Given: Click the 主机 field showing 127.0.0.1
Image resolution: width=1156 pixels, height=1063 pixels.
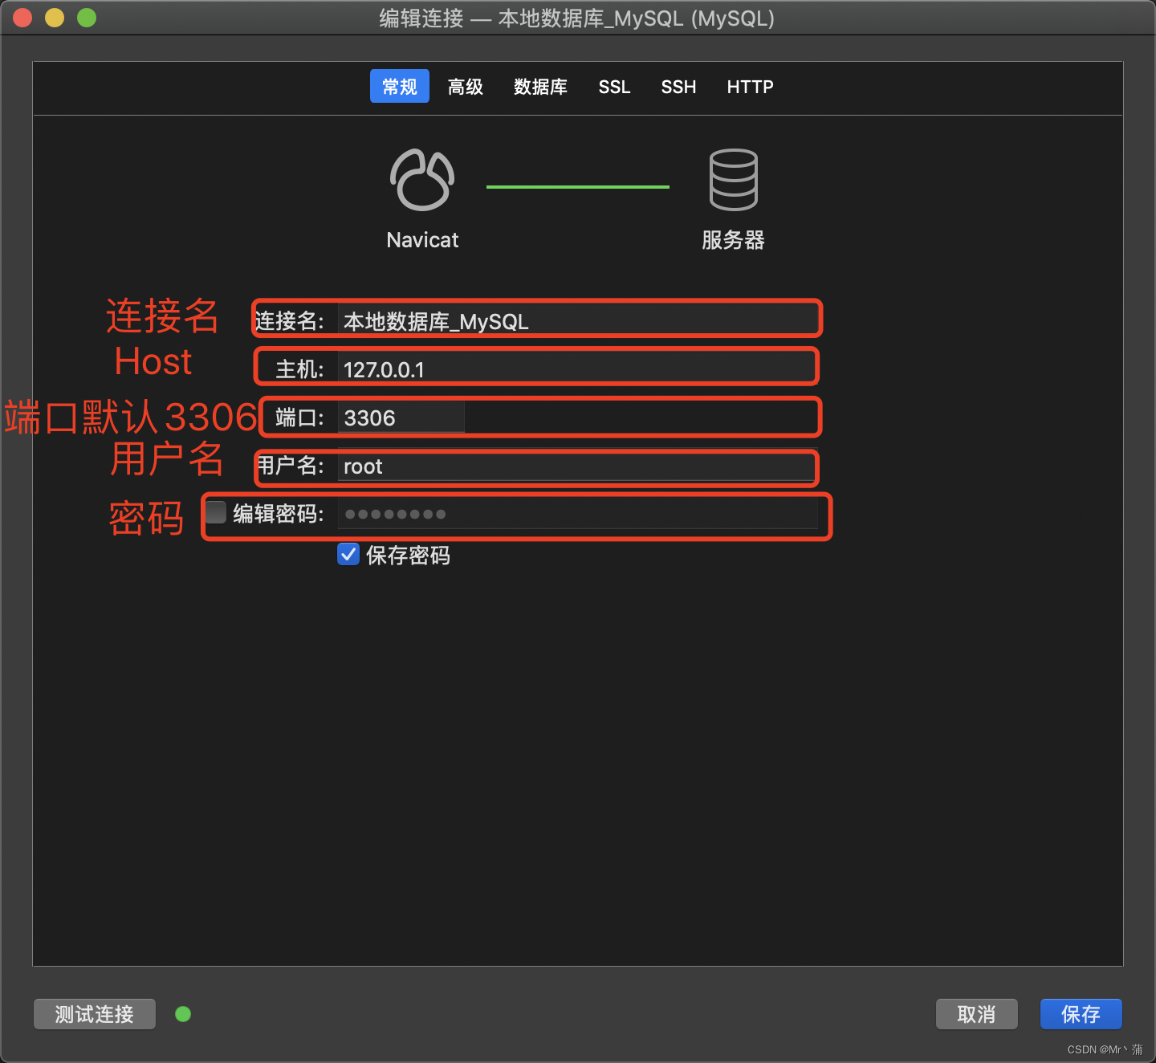Looking at the screenshot, I should click(x=577, y=369).
